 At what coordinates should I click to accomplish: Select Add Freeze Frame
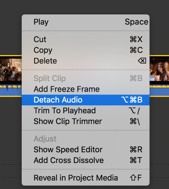click(66, 89)
